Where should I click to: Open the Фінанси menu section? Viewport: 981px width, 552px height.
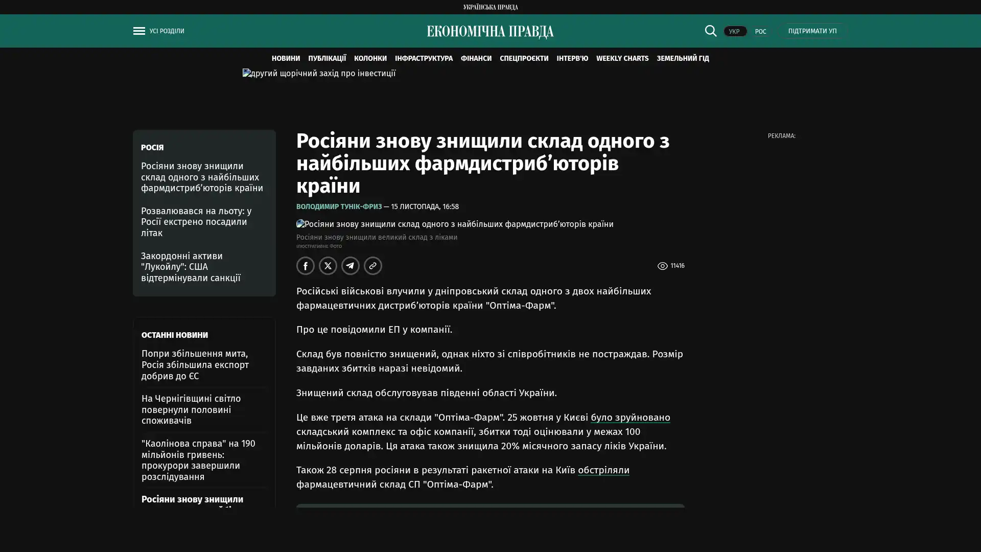click(476, 58)
